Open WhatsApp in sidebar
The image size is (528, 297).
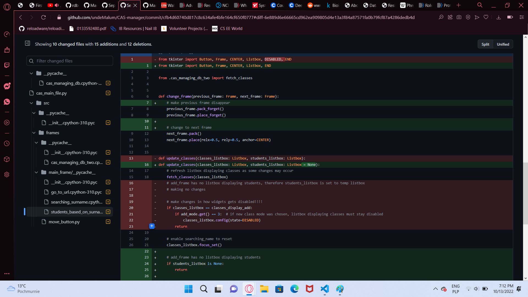coord(7,102)
